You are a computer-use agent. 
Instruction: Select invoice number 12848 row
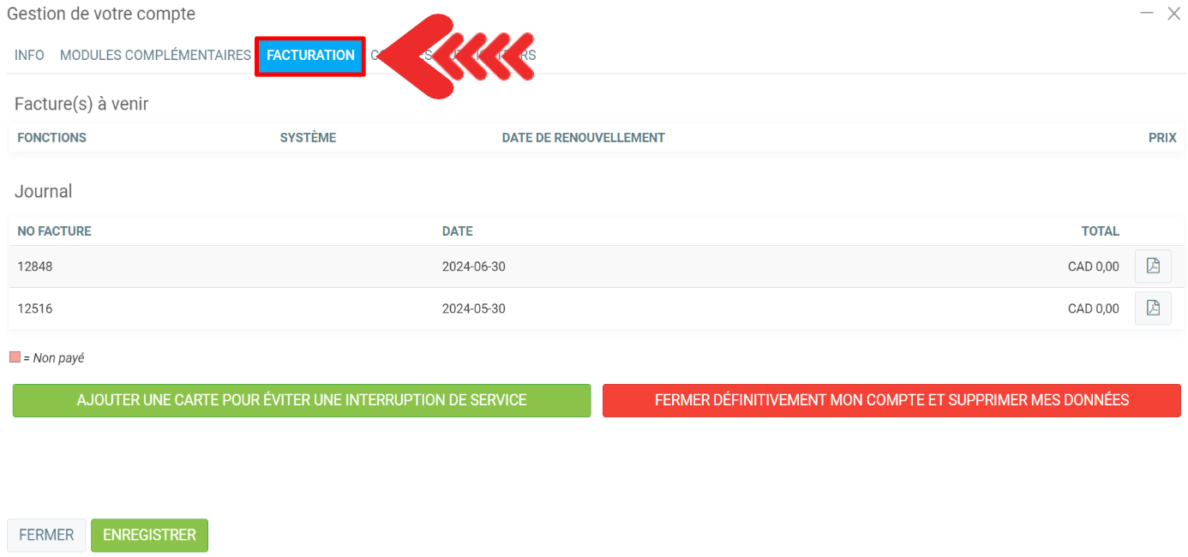(35, 267)
